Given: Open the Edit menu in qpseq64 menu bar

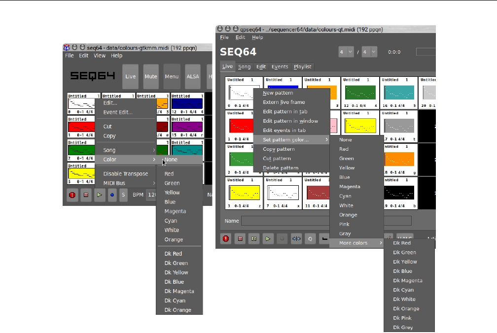Looking at the screenshot, I should (240, 37).
